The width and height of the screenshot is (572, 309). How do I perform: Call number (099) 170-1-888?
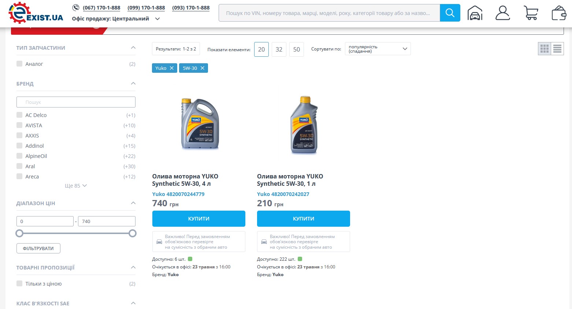146,8
